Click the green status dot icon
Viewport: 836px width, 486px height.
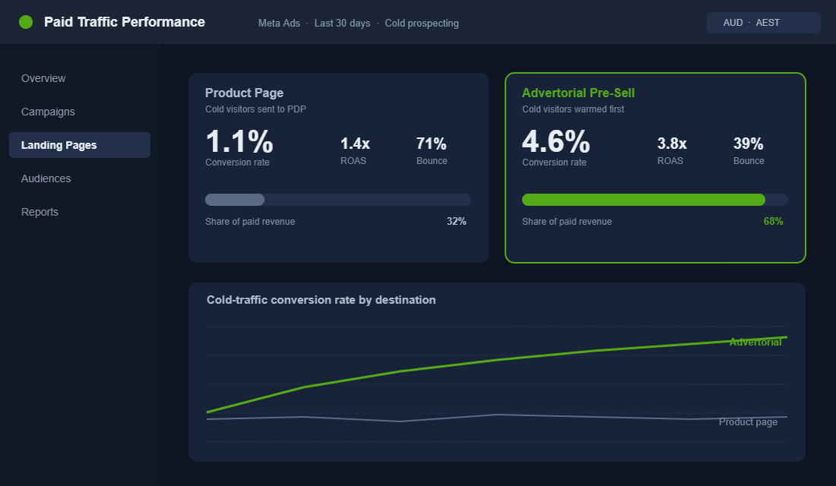(26, 22)
